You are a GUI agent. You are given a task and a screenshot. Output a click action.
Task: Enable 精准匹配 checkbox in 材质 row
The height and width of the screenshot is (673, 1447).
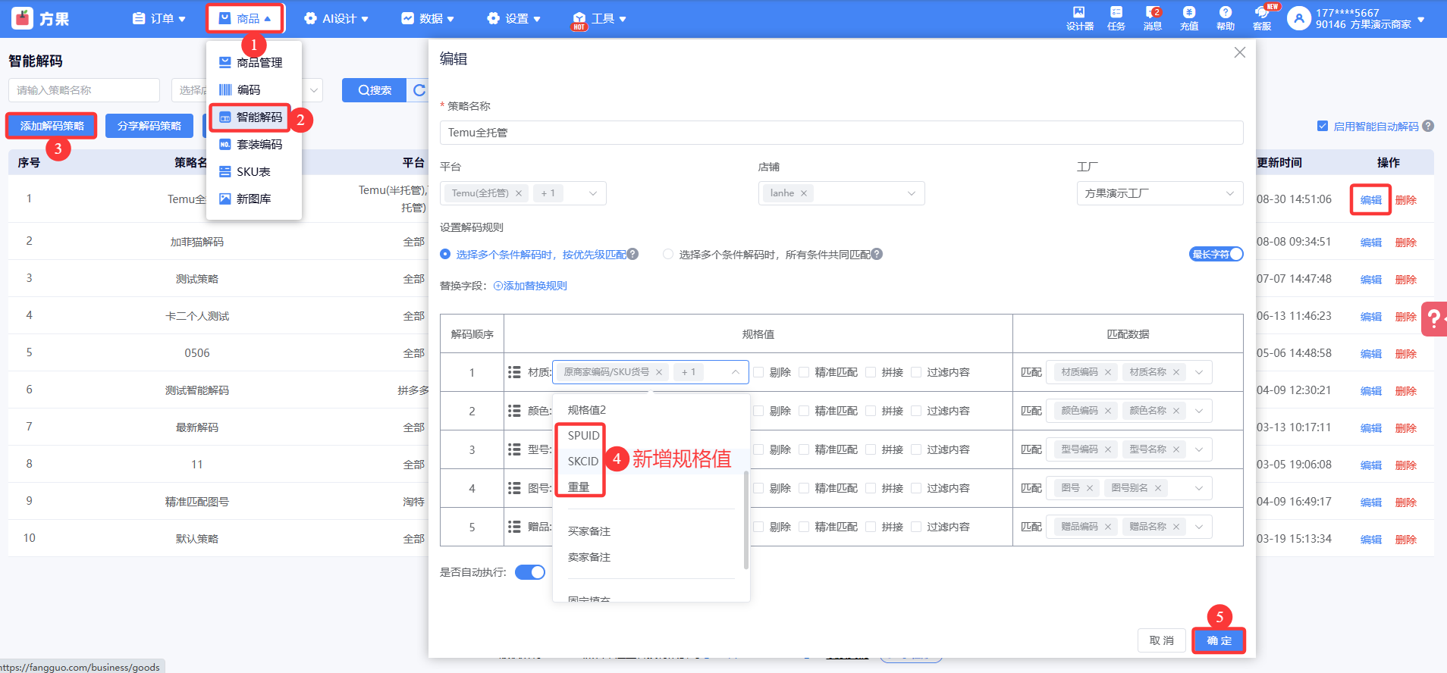[804, 372]
